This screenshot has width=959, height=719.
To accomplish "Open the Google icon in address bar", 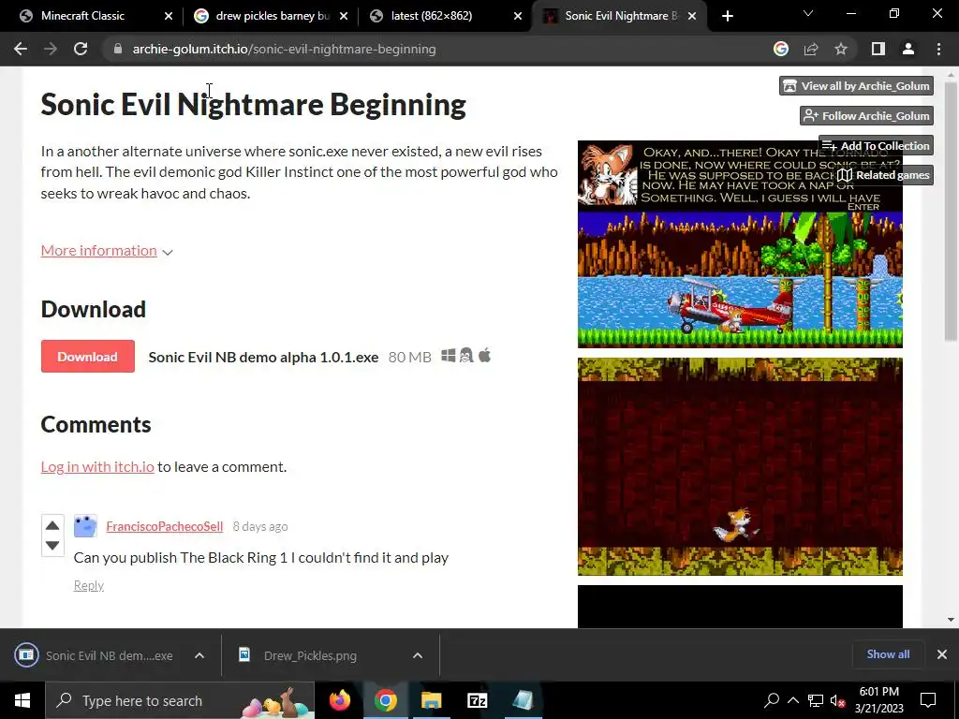I will [780, 49].
